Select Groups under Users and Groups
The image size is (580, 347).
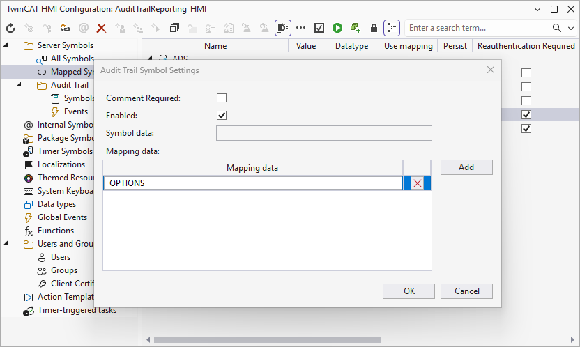point(57,270)
